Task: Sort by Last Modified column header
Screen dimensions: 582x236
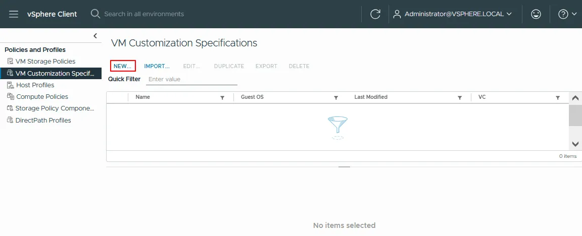Action: pos(371,97)
